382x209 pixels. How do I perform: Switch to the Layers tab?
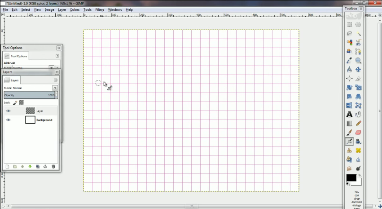[12, 80]
